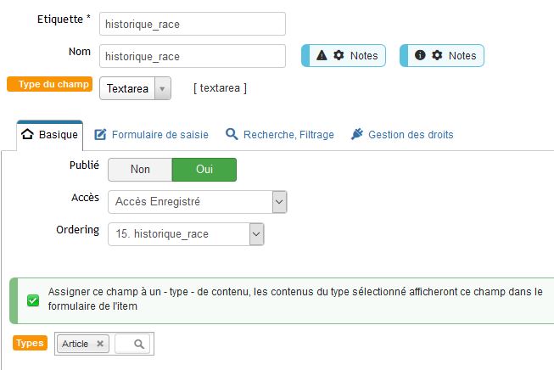Click the orange Type du champ label

[x=50, y=84]
